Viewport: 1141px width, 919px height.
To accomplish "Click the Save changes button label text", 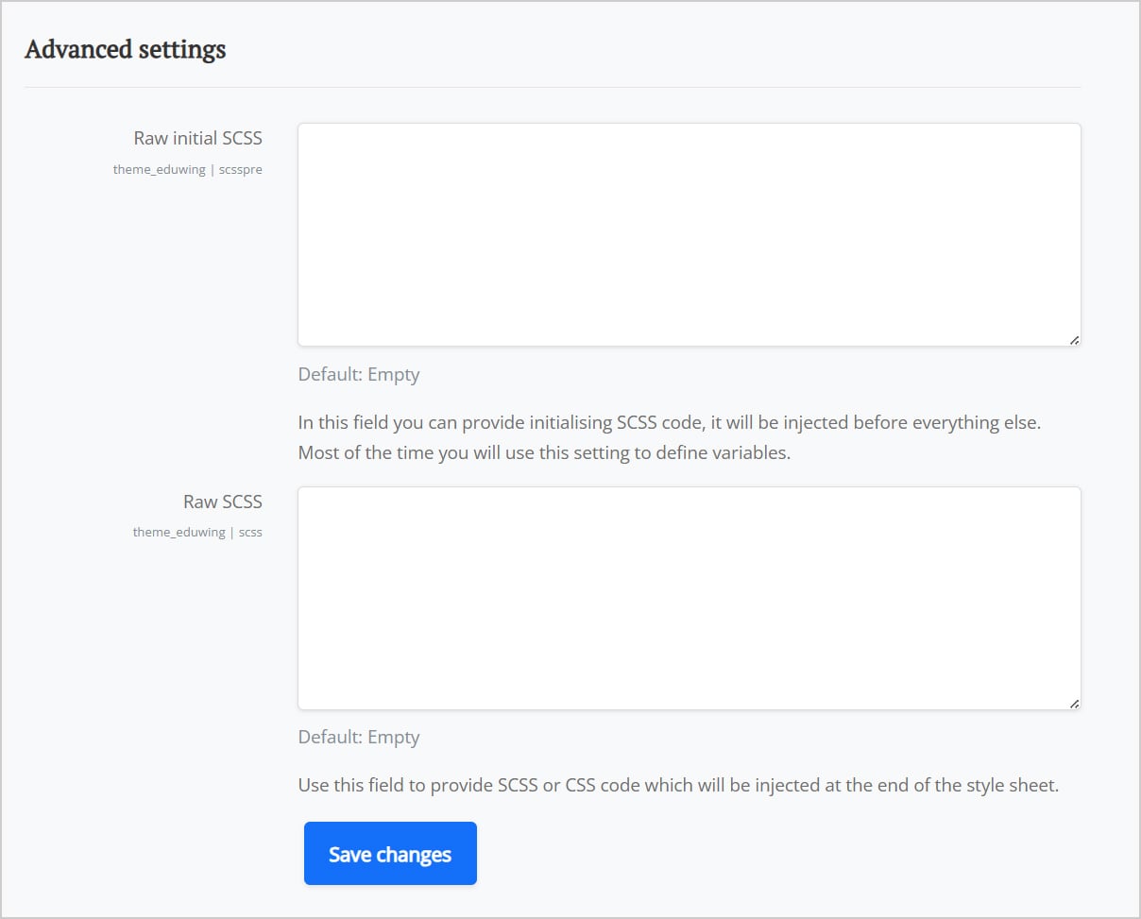I will [x=389, y=853].
